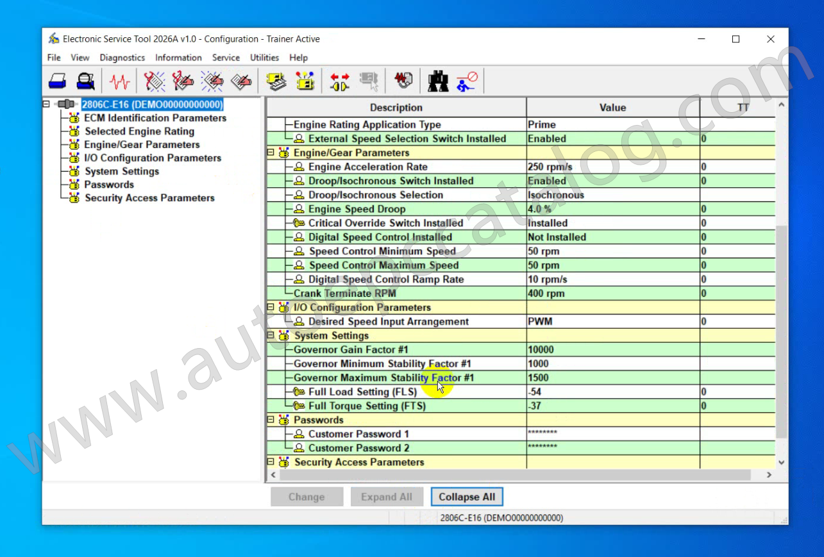Collapse the Engine/Gear Parameters group in the table
Screen dimensions: 824x557
(271, 153)
